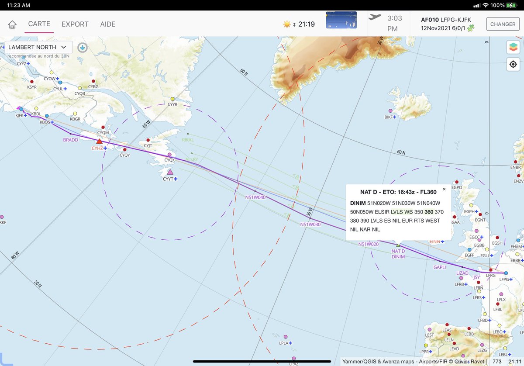Screen dimensions: 524x366
Task: Close the NAT D popup
Action: (444, 190)
